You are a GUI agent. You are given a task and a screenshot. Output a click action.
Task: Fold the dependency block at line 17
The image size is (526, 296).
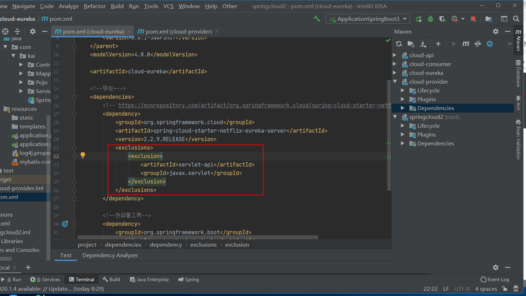coord(74,114)
